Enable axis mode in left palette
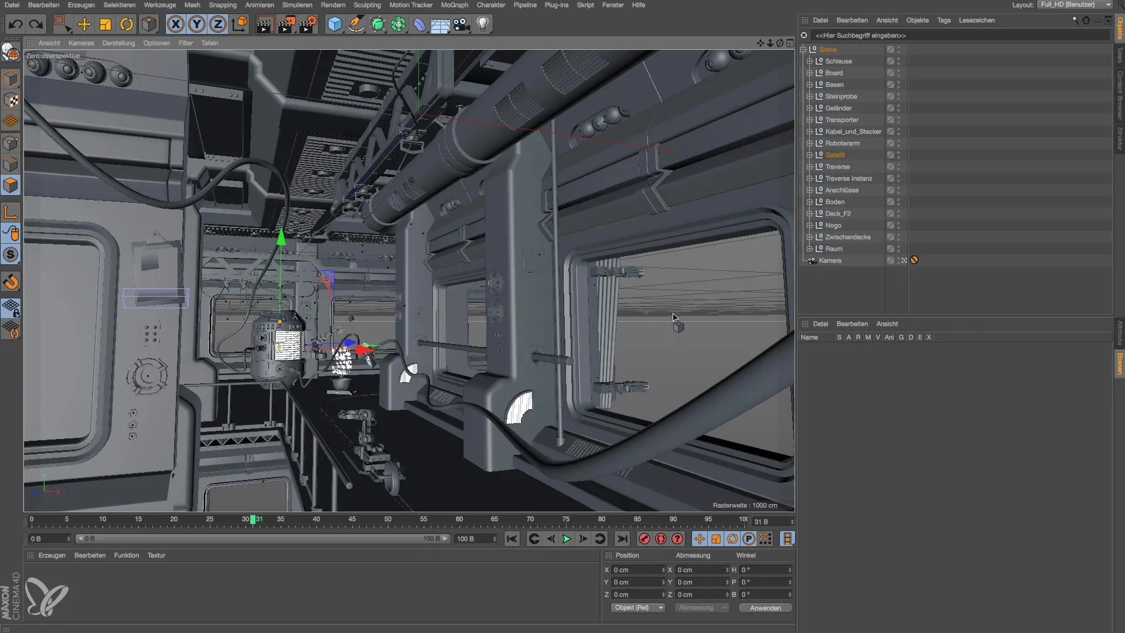 tap(11, 212)
